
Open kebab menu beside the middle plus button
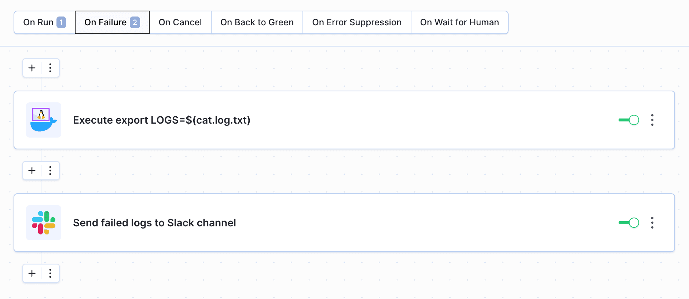[50, 171]
